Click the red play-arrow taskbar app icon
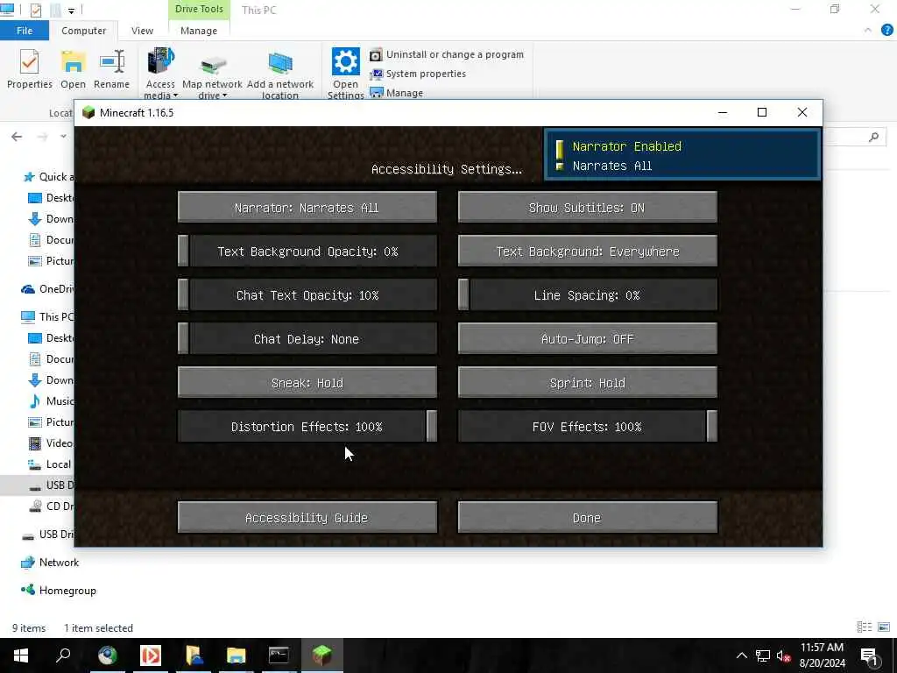This screenshot has height=673, width=897. [x=151, y=655]
